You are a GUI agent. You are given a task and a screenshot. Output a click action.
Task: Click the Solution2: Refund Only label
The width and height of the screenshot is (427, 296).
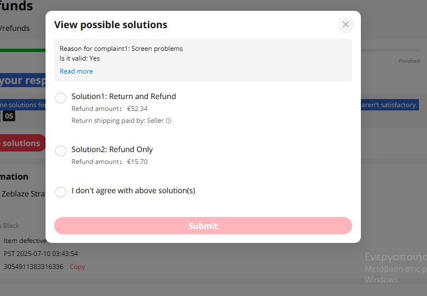pyautogui.click(x=112, y=149)
